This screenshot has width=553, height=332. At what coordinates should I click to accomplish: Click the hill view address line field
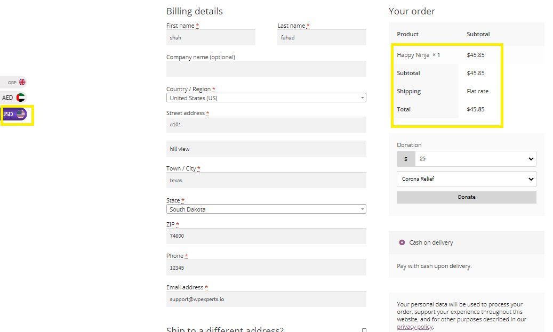click(x=266, y=149)
